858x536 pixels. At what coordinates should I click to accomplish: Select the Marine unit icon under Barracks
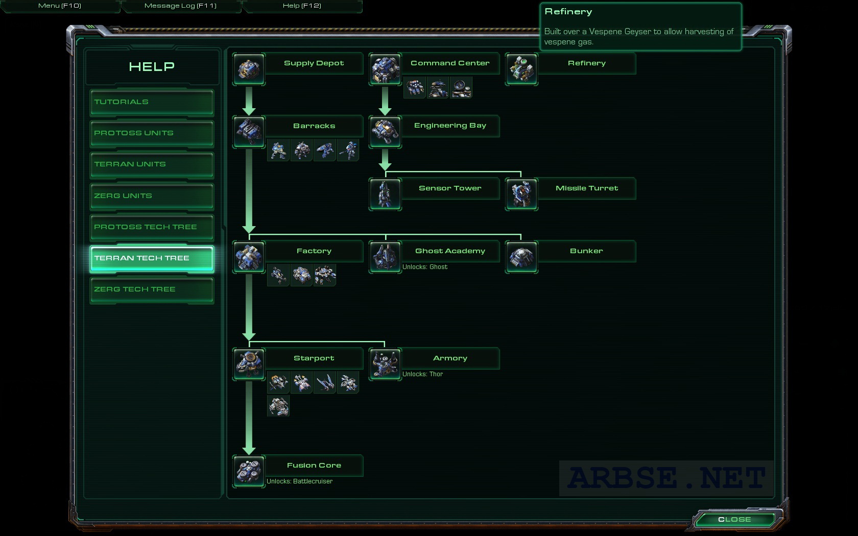coord(278,151)
